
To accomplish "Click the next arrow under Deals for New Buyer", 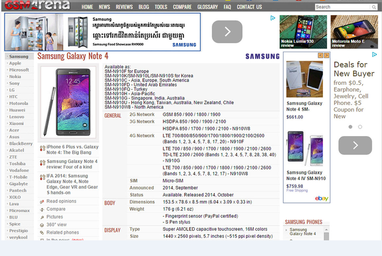I will tap(355, 145).
